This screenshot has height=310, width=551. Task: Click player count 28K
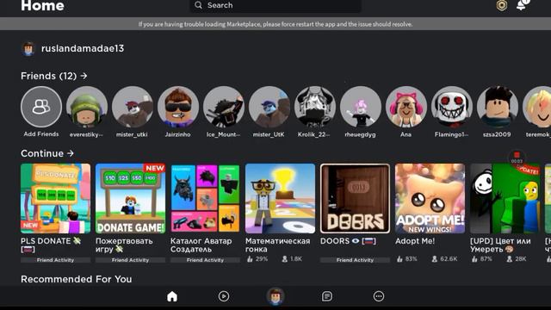click(517, 259)
